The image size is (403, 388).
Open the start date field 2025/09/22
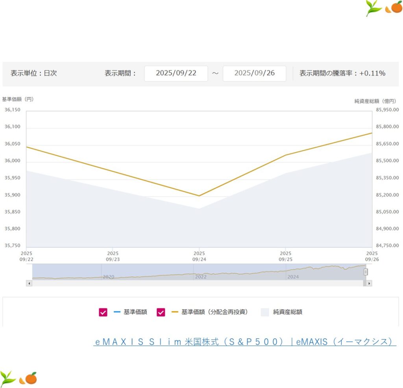176,73
